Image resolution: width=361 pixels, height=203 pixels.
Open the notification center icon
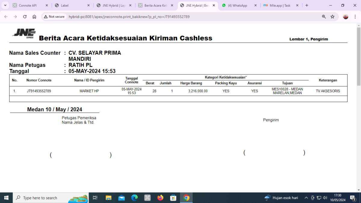pyautogui.click(x=353, y=198)
